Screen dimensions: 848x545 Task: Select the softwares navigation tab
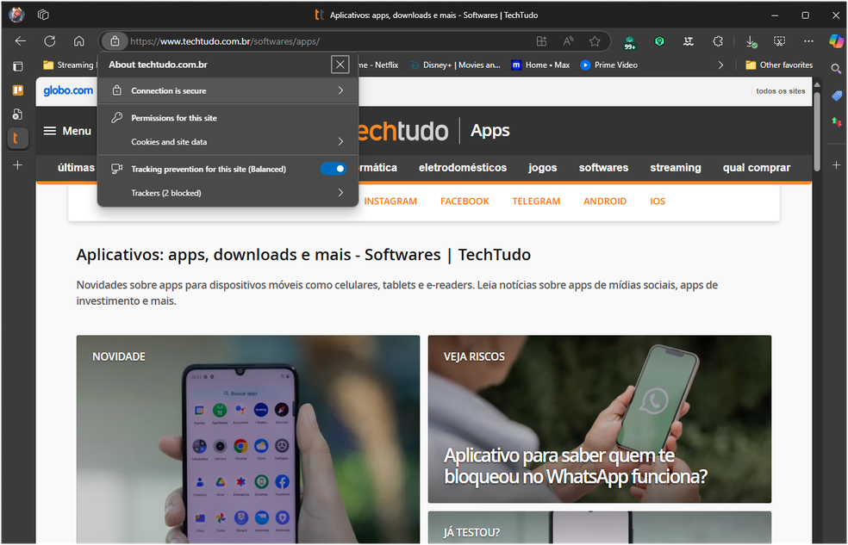coord(603,167)
